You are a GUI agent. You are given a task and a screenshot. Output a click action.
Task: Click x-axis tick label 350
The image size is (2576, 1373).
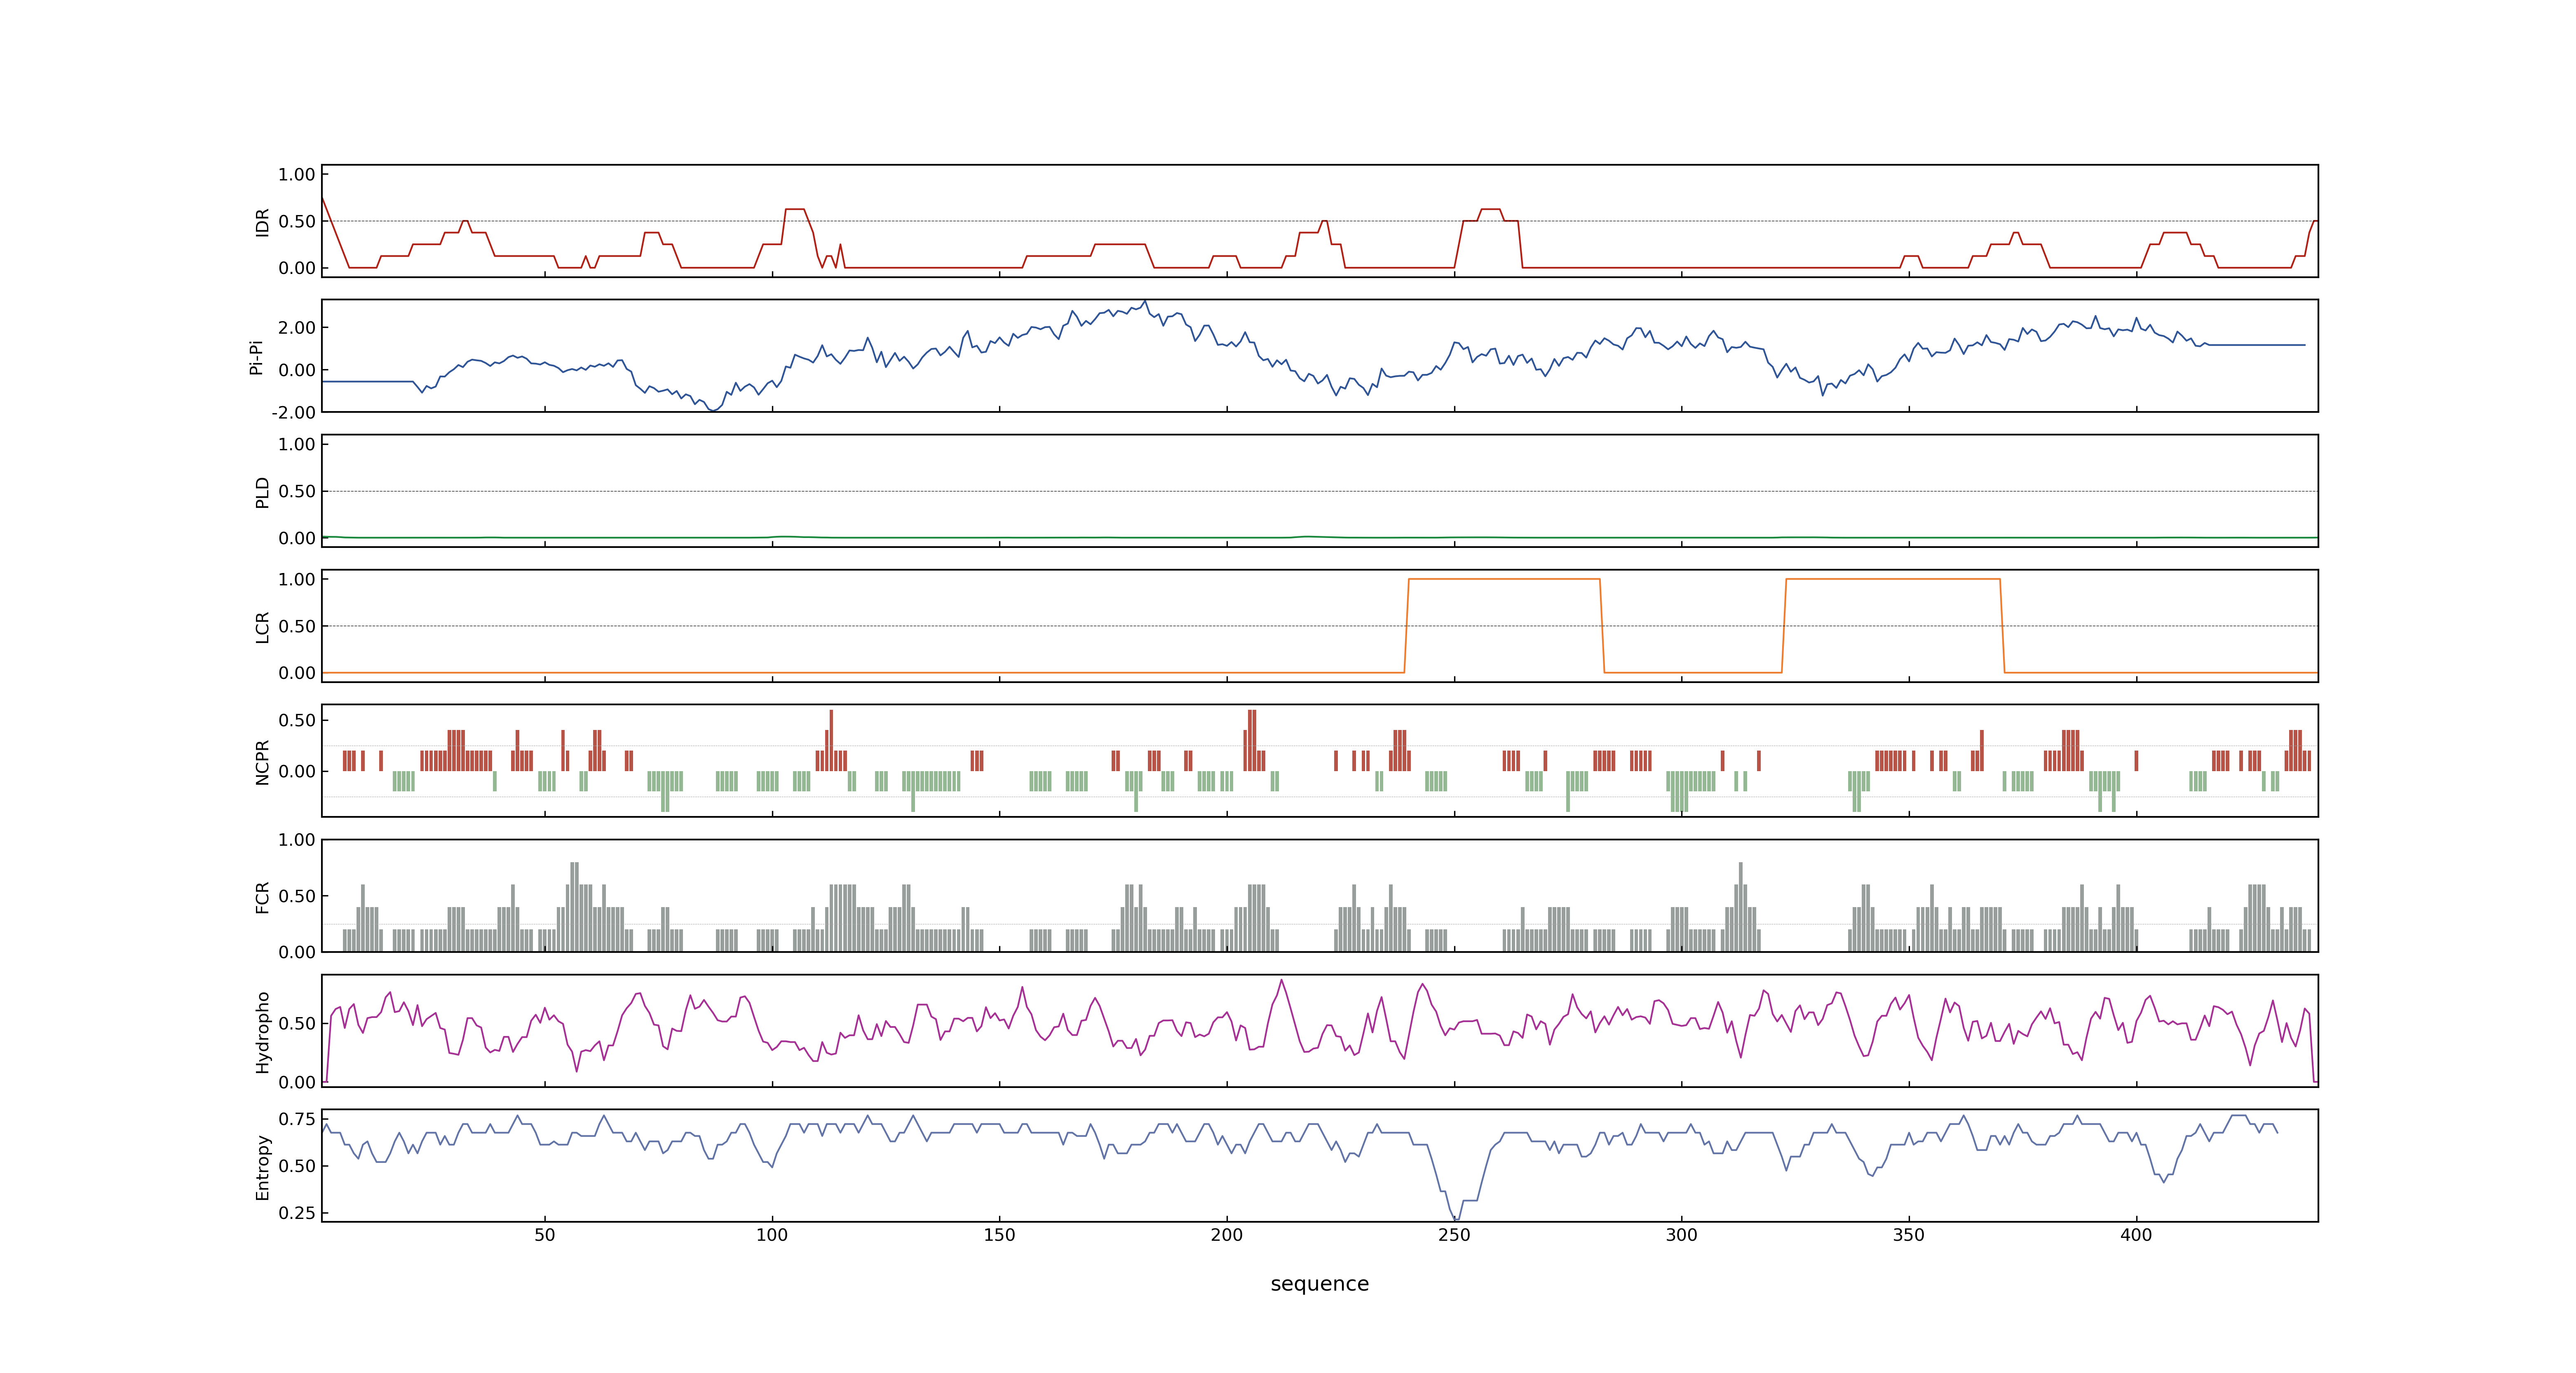[1909, 1235]
